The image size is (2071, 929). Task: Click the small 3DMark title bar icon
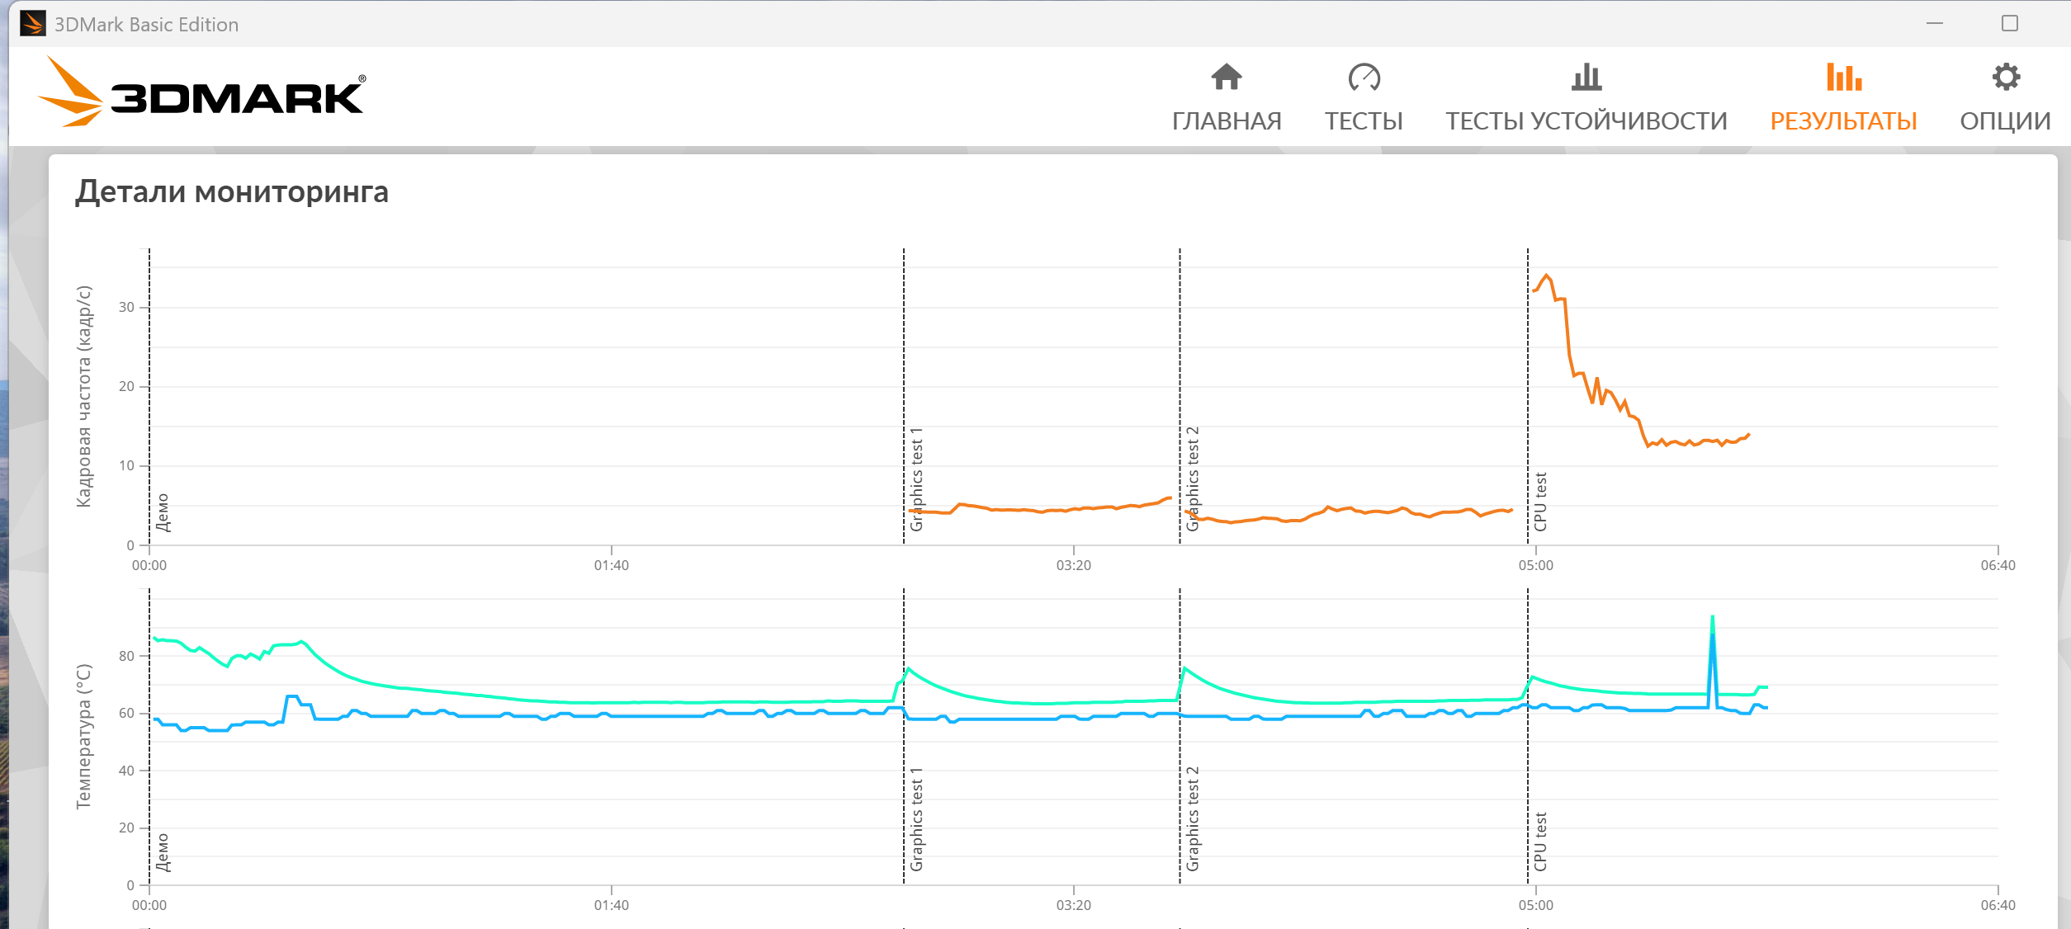pyautogui.click(x=32, y=23)
